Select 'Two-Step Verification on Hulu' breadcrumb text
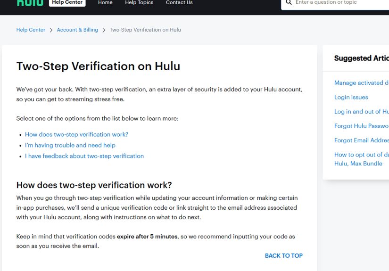The height and width of the screenshot is (271, 389). 145,30
